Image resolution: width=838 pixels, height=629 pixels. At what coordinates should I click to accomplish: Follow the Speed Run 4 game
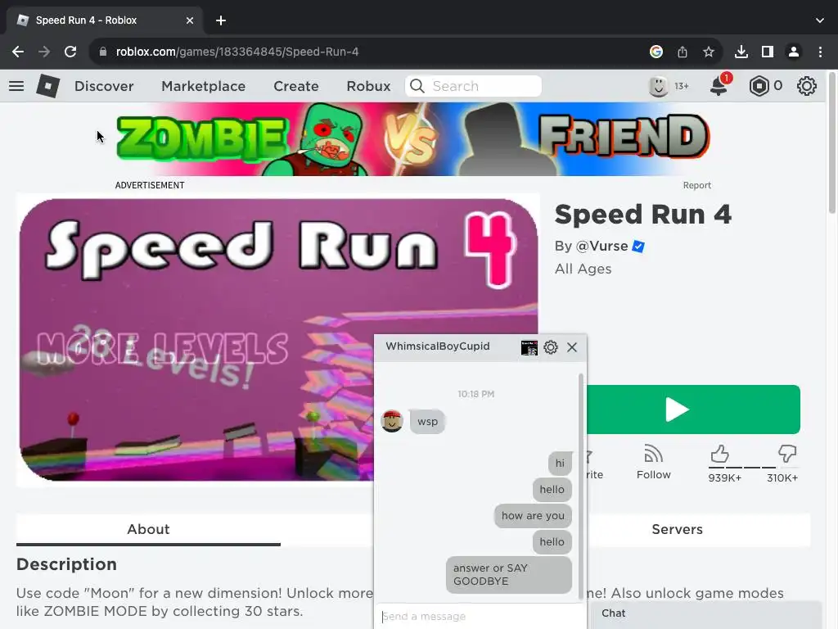(x=653, y=463)
